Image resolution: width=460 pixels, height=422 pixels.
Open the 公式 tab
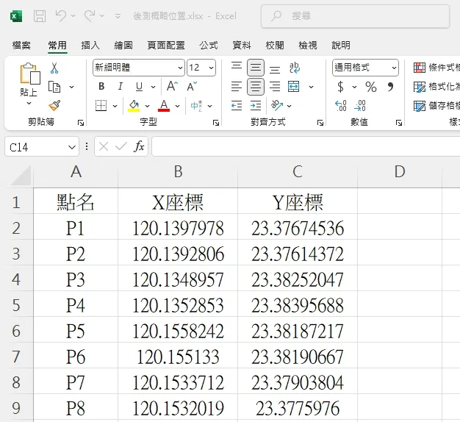pos(209,45)
